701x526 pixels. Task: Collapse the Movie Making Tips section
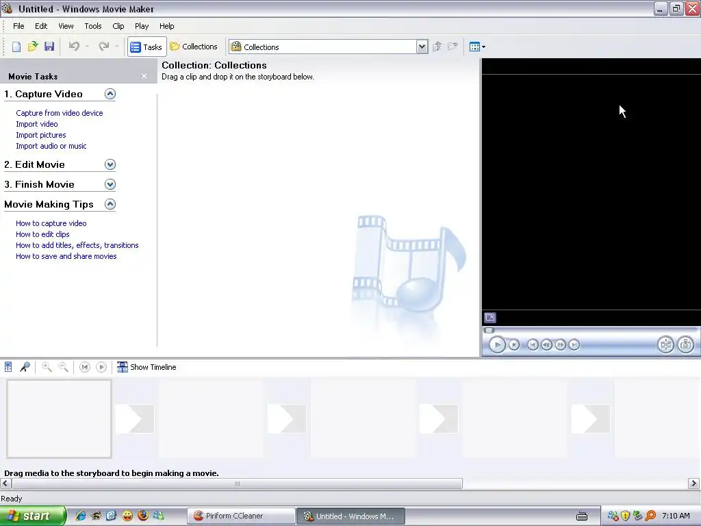pyautogui.click(x=110, y=204)
